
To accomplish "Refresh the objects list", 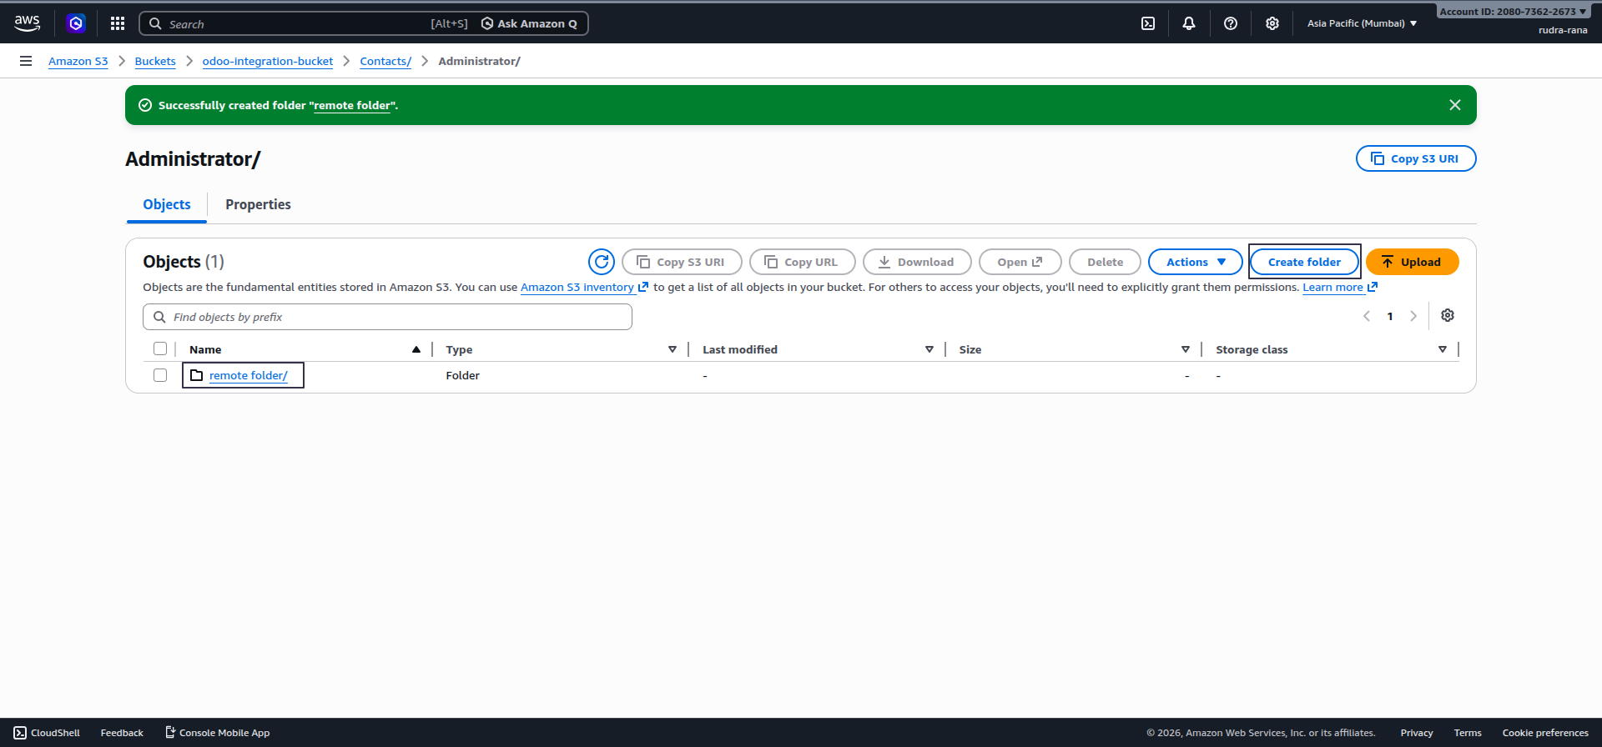I will pyautogui.click(x=602, y=262).
